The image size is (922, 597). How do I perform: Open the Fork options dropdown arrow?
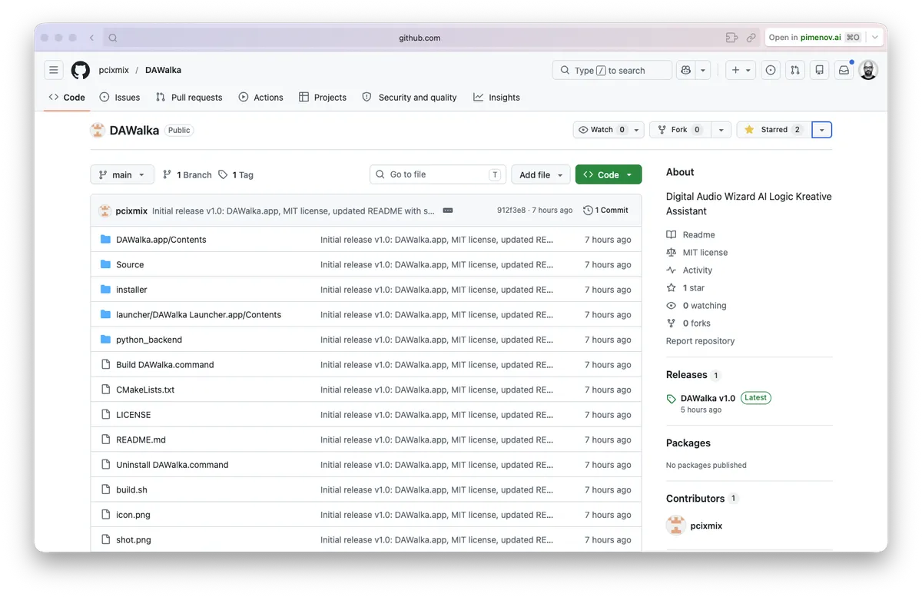pyautogui.click(x=721, y=130)
